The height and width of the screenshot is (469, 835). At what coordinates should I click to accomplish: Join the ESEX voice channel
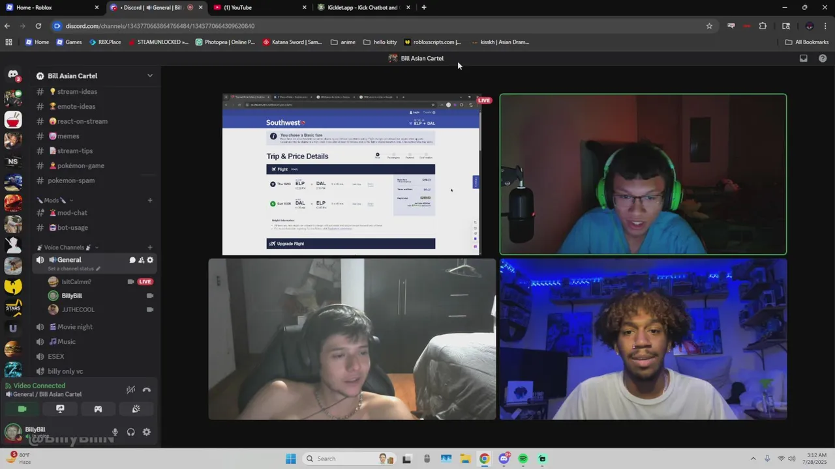click(x=94, y=356)
